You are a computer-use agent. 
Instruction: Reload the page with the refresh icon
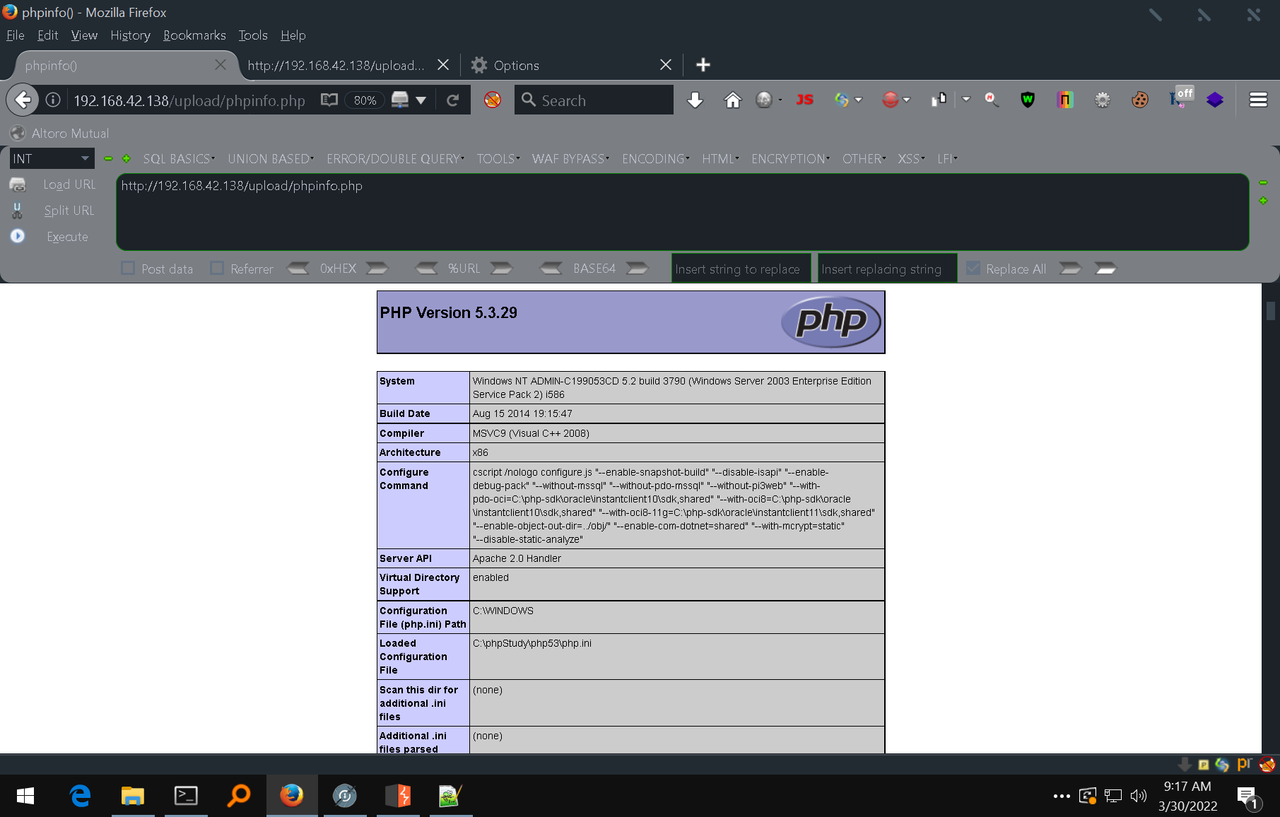(453, 100)
